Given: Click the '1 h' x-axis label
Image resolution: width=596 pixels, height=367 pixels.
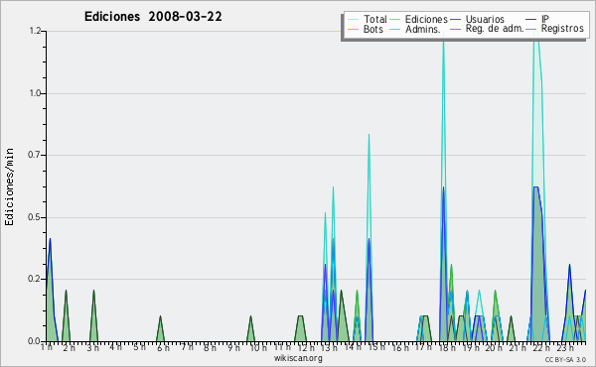Looking at the screenshot, I should click(47, 347).
